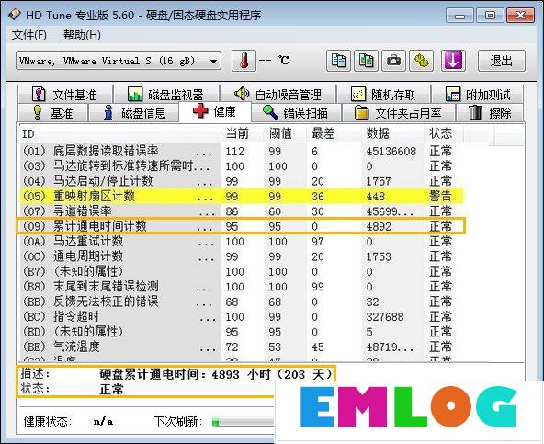Click the copy screenshot to clipboard icon
The height and width of the screenshot is (444, 544).
[x=366, y=61]
